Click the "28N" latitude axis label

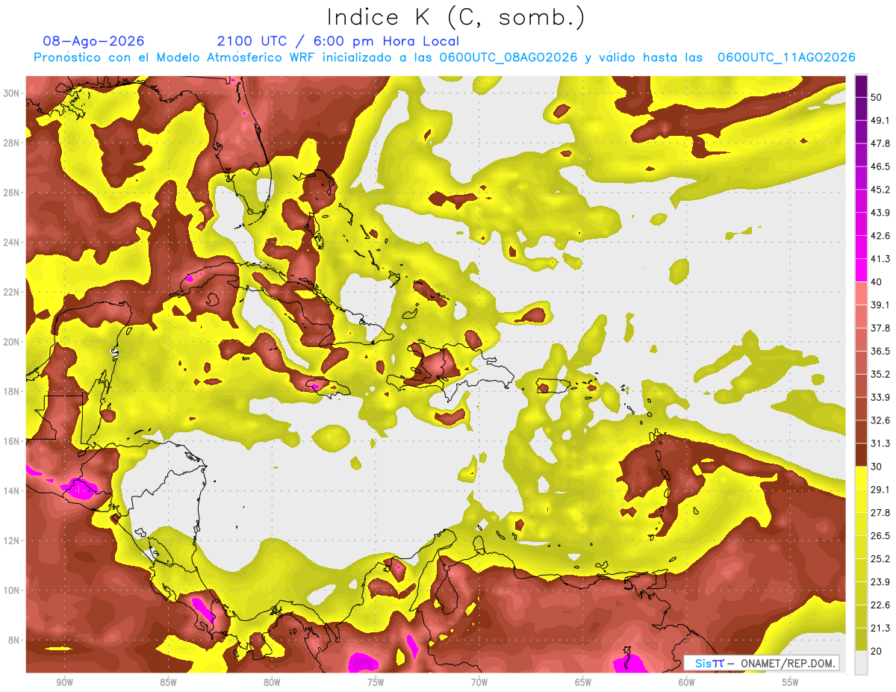[11, 143]
